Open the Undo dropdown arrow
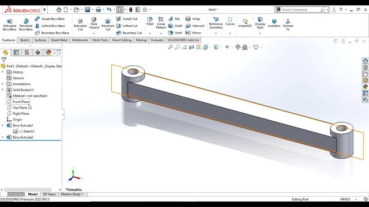 click(x=114, y=10)
